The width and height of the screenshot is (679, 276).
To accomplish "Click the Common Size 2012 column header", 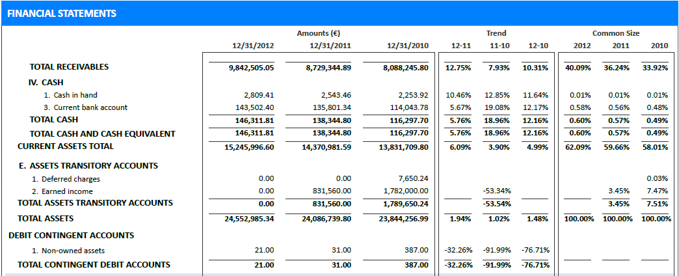I will pos(582,46).
